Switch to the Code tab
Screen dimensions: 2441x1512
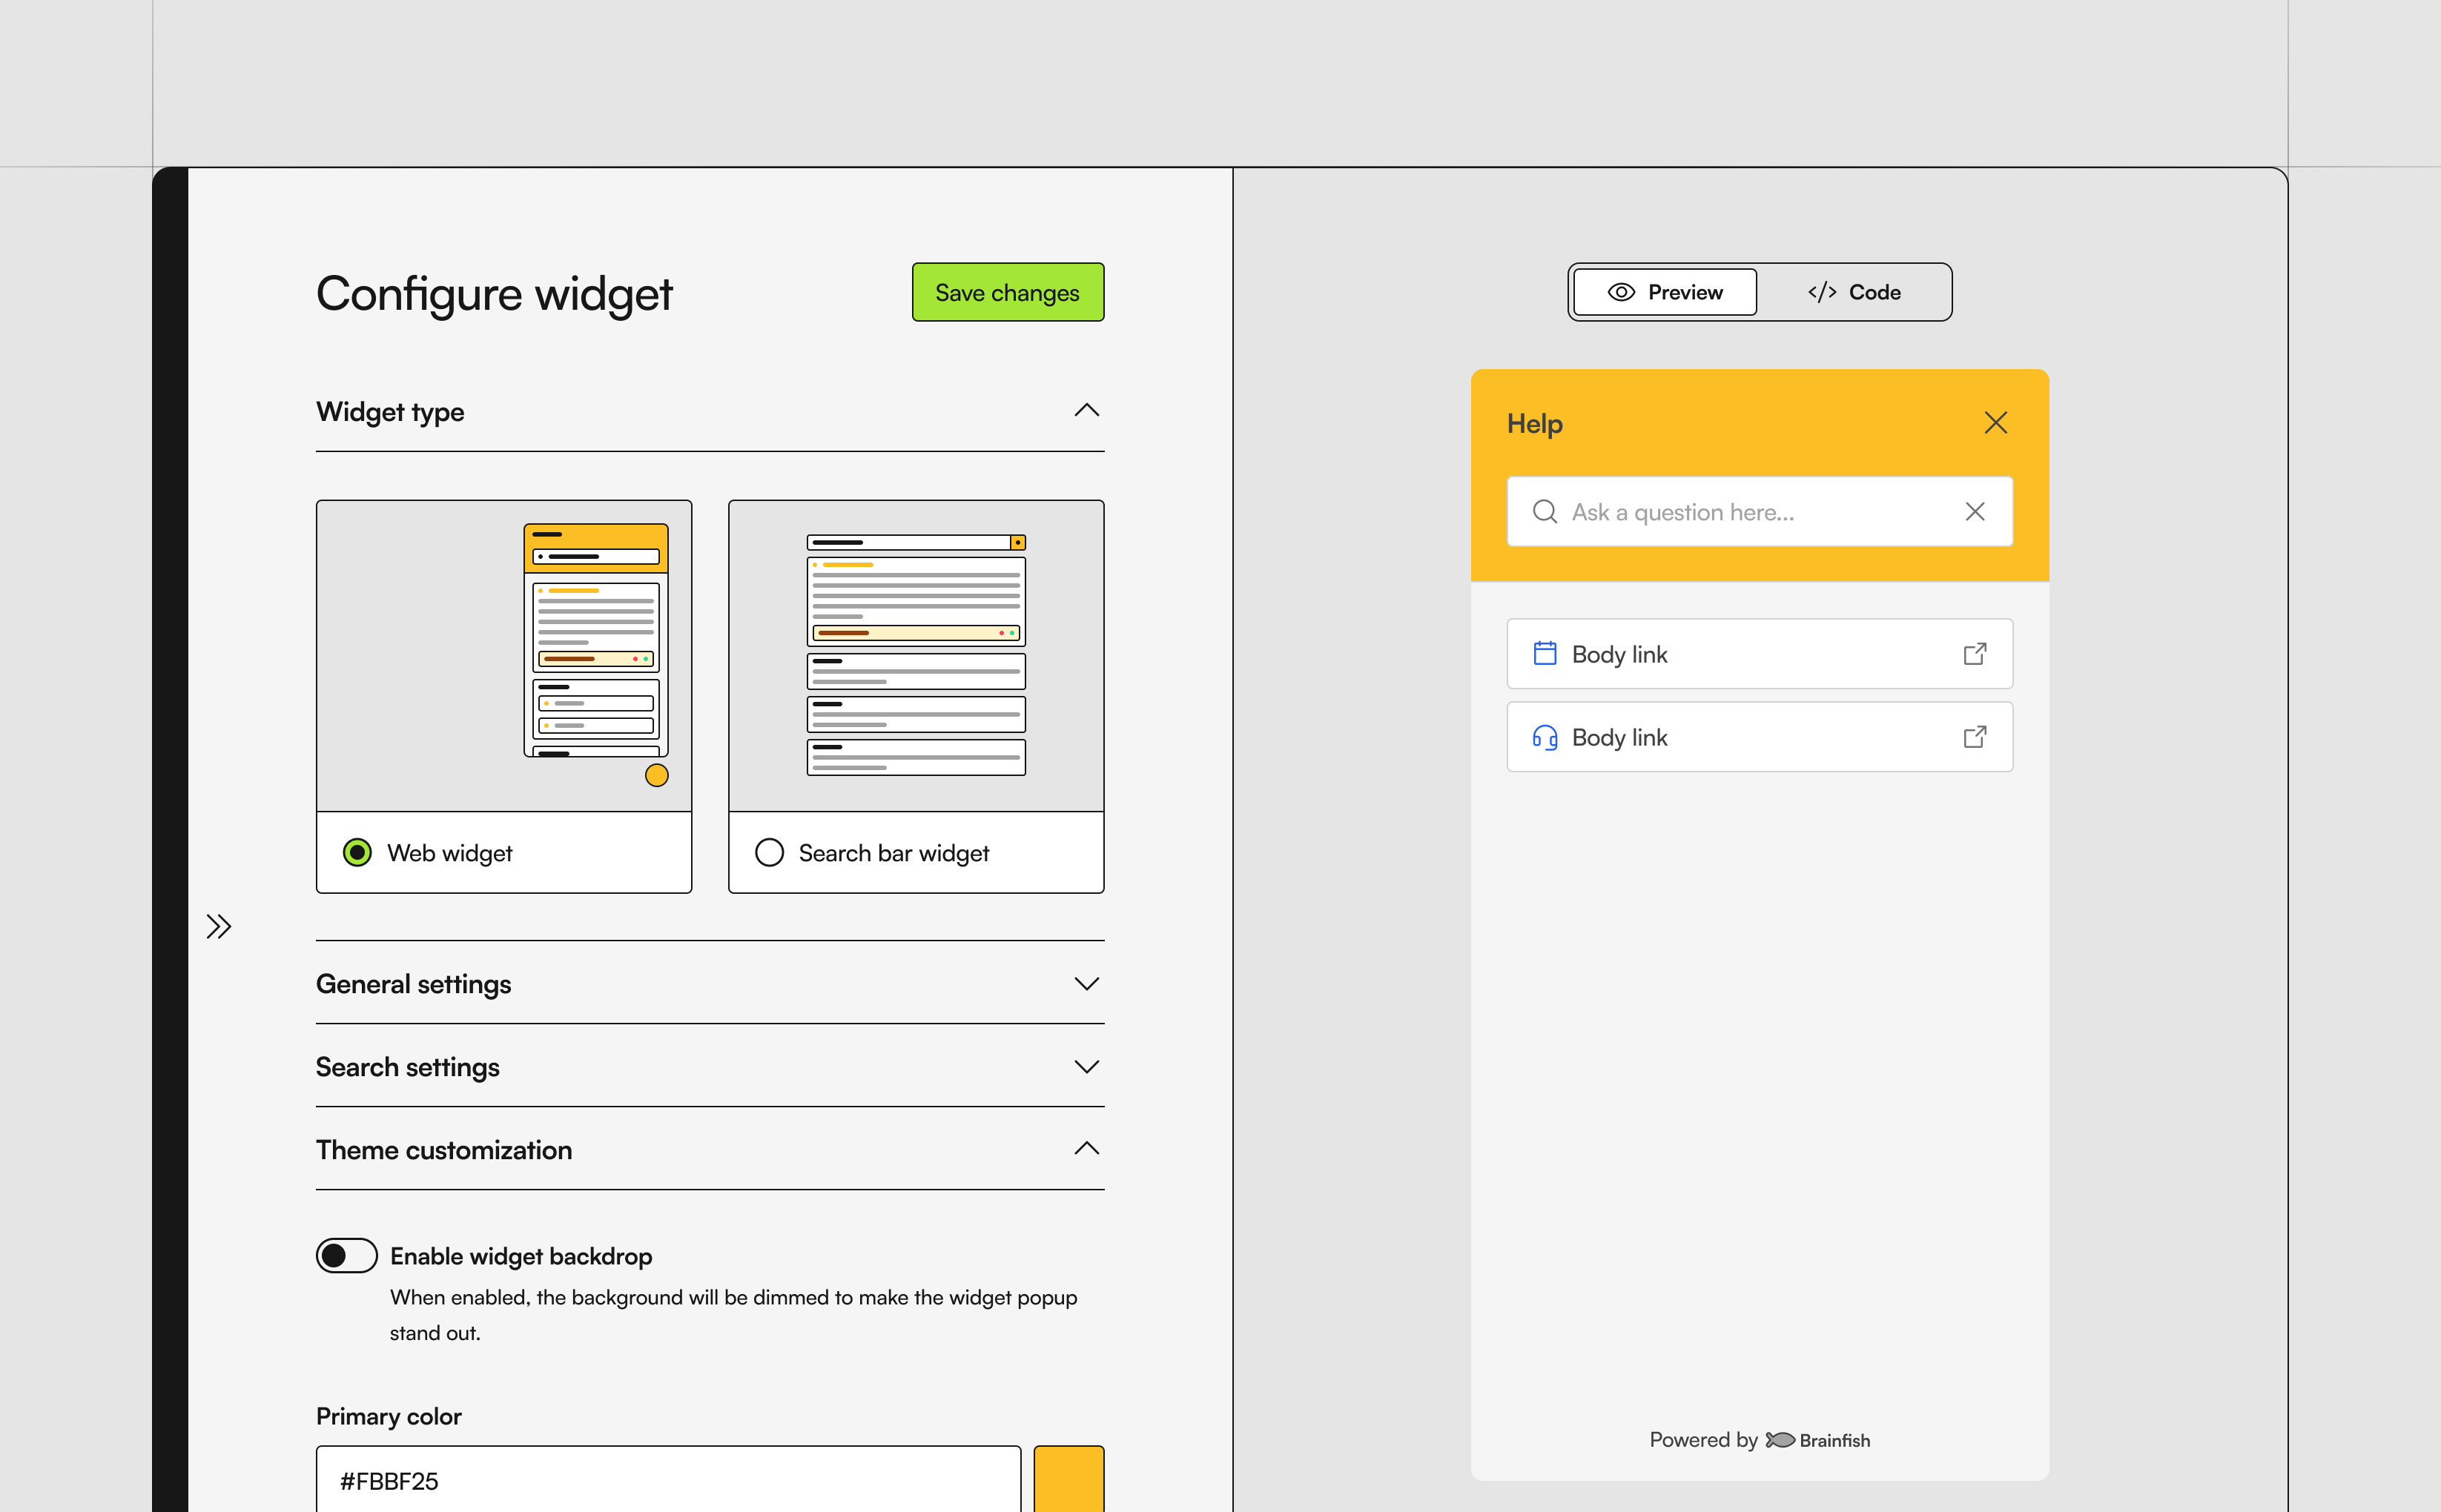[x=1854, y=292]
